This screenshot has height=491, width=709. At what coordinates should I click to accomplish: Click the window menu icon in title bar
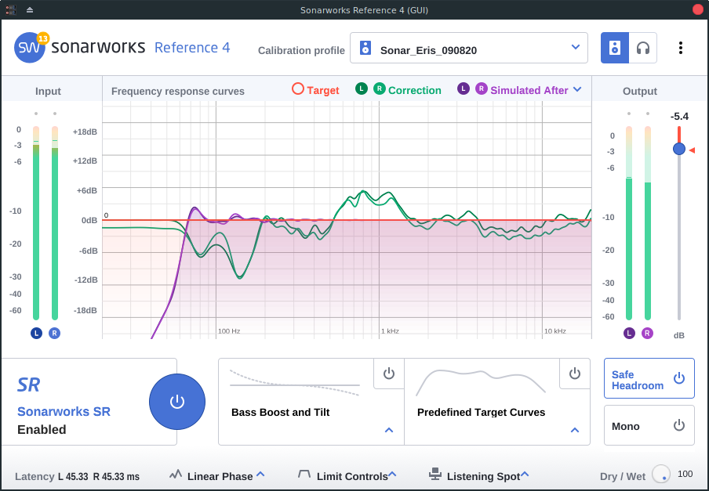pyautogui.click(x=11, y=10)
